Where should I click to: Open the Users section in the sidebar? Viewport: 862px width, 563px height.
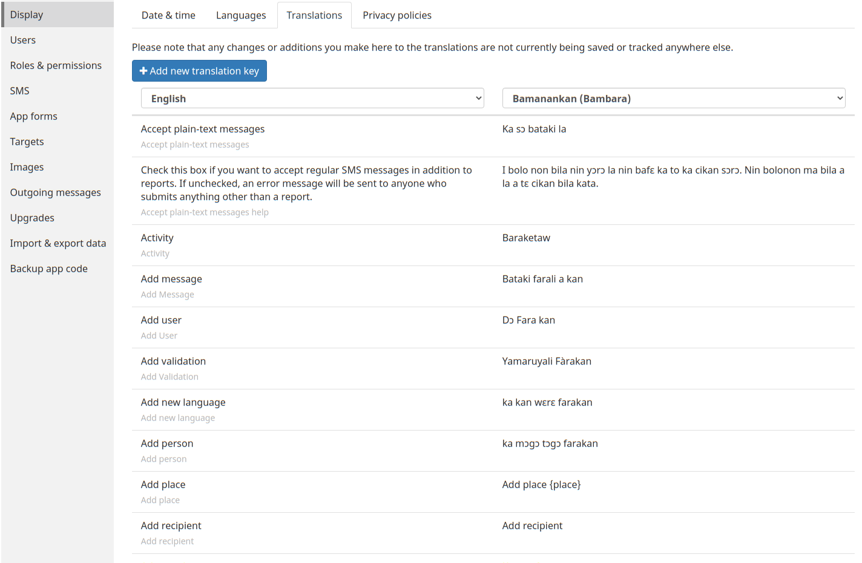(22, 40)
